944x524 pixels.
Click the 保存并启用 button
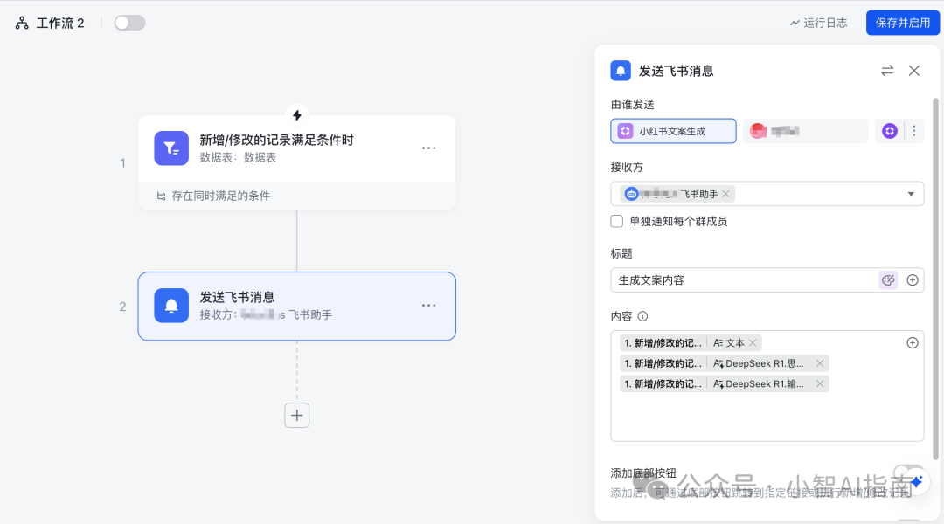tap(902, 23)
